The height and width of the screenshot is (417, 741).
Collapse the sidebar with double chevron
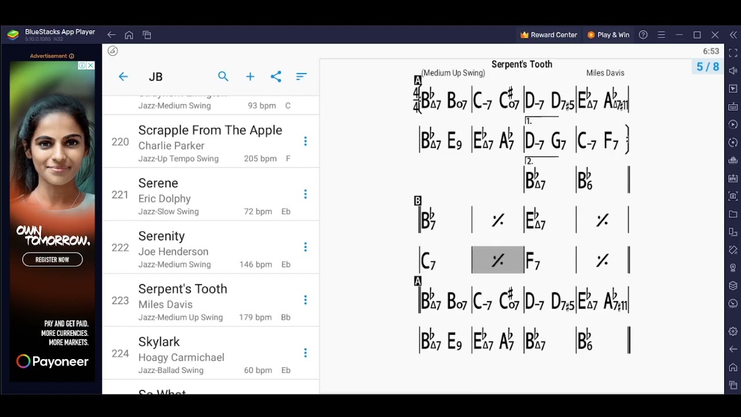733,35
